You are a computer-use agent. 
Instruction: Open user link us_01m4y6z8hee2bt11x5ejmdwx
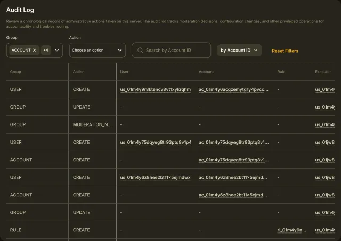pos(156,177)
